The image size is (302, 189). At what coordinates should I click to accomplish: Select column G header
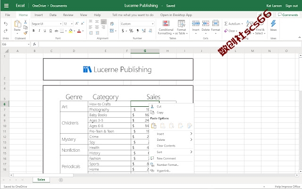[x=145, y=51]
